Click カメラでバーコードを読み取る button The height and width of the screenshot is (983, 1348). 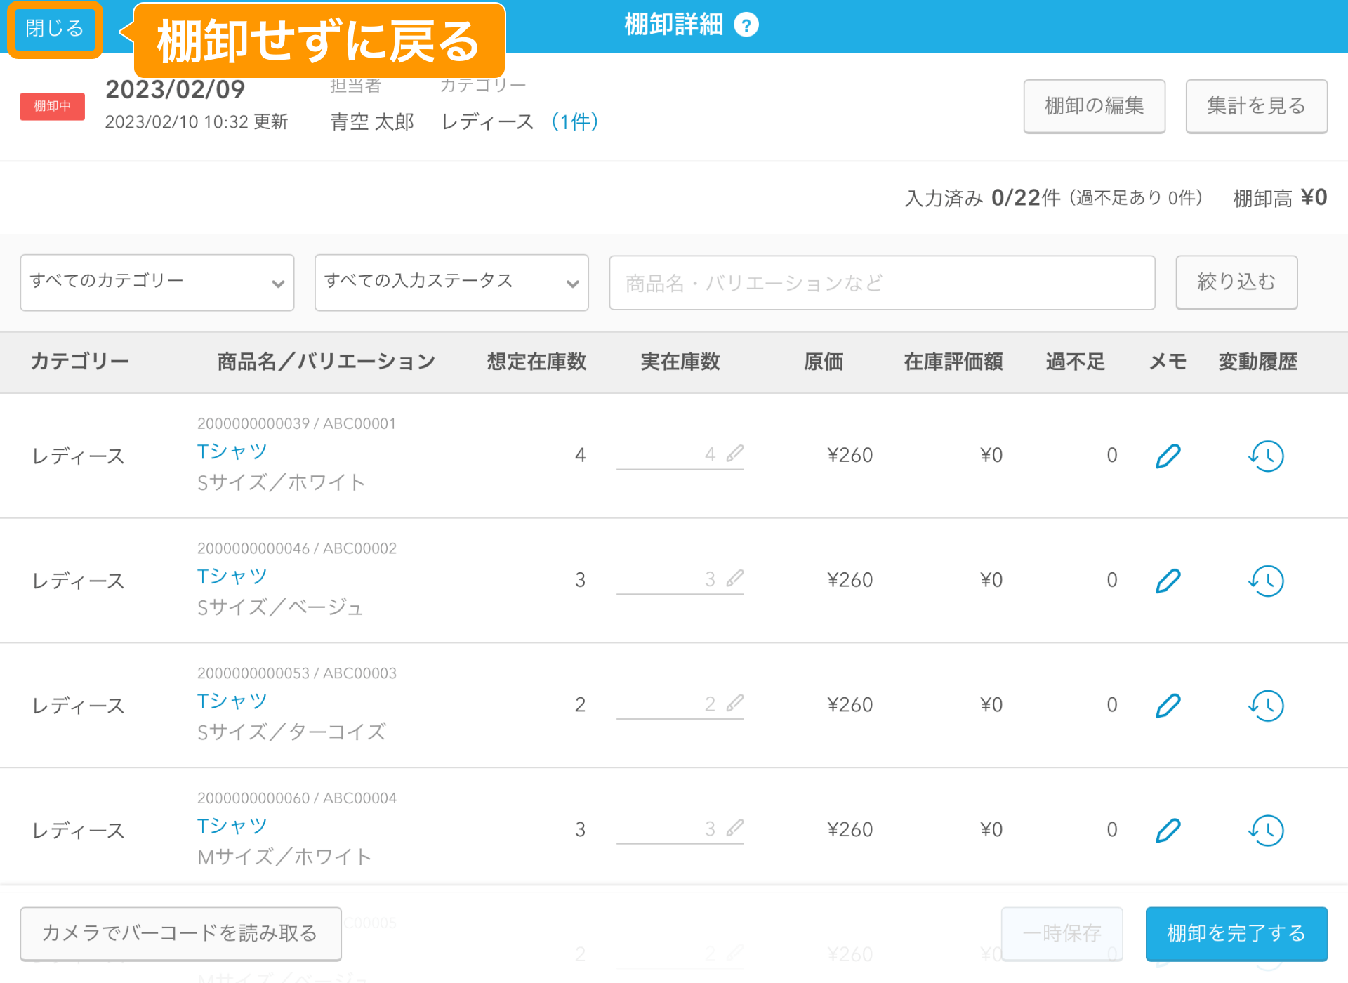180,933
